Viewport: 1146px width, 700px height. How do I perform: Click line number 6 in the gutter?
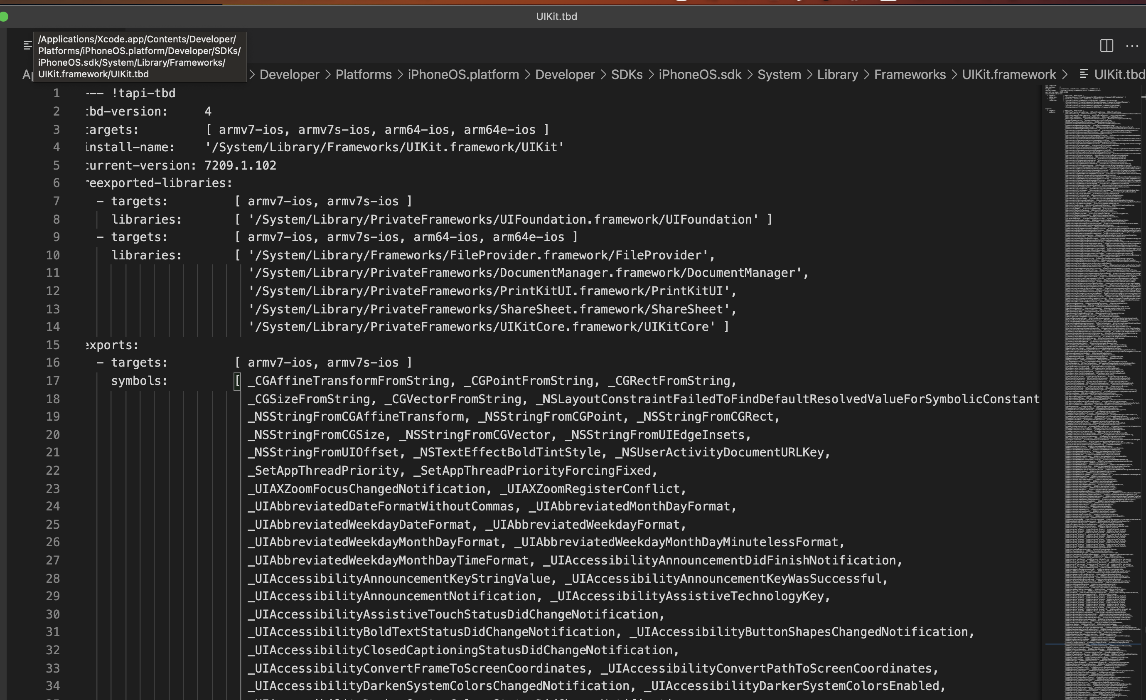click(56, 183)
